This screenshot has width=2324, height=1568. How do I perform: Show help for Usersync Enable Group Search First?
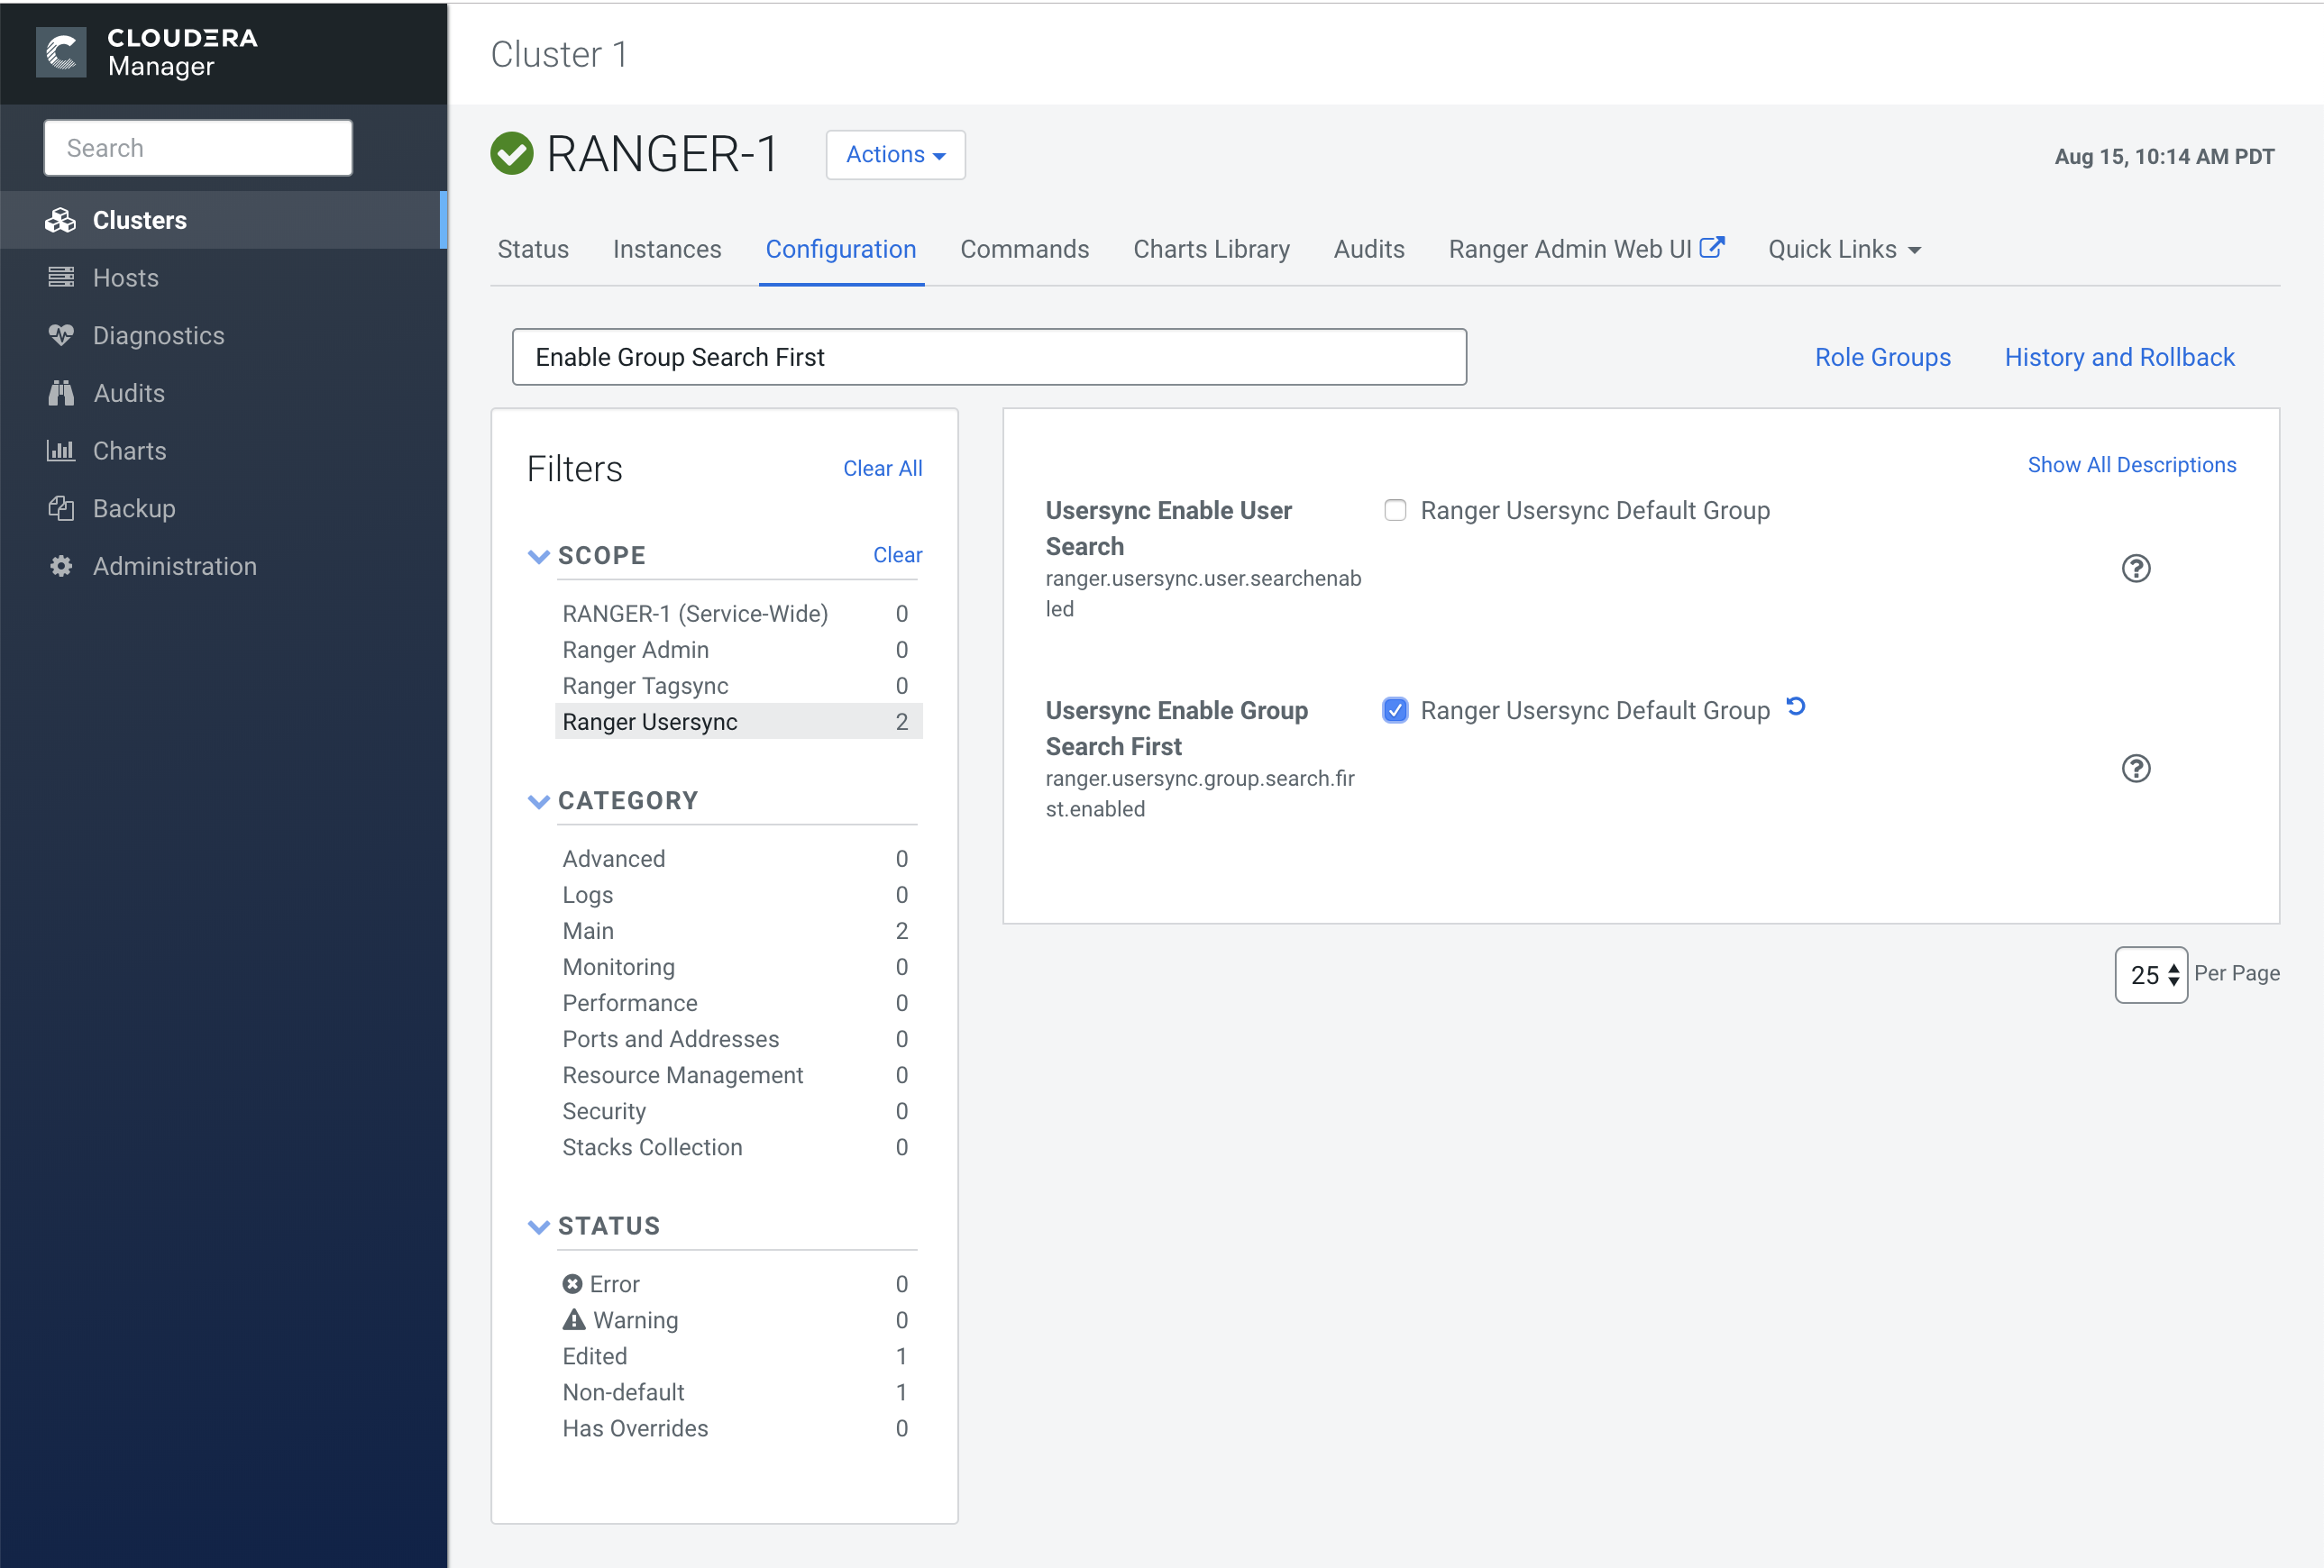point(2135,769)
